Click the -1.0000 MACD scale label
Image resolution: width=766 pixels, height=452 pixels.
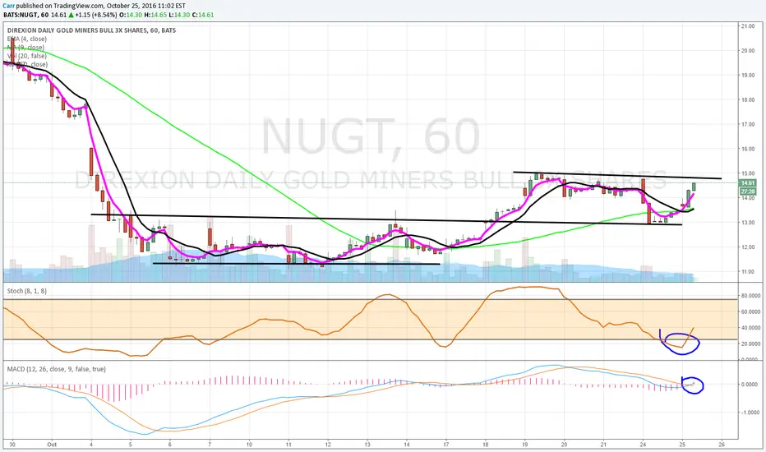749,413
